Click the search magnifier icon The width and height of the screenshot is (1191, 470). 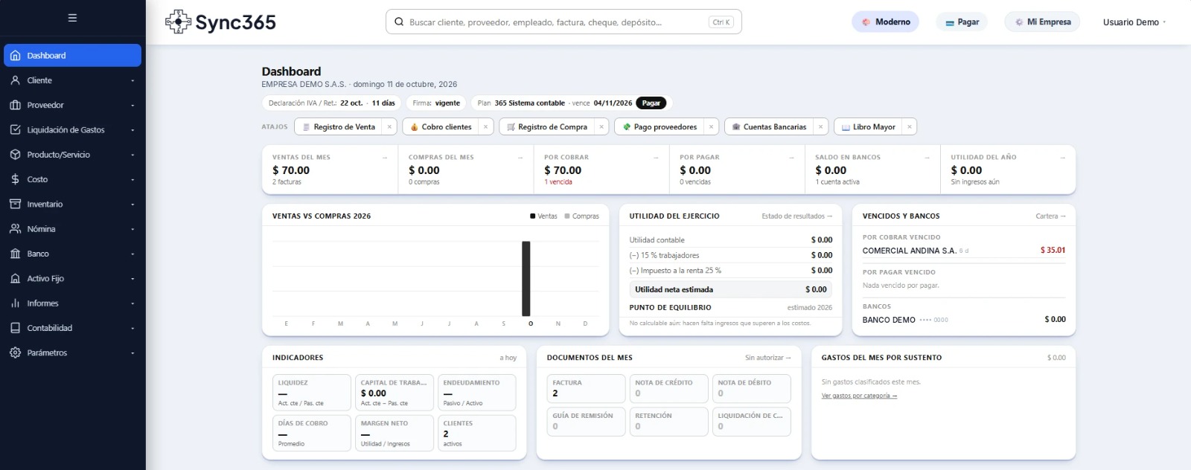click(x=399, y=22)
